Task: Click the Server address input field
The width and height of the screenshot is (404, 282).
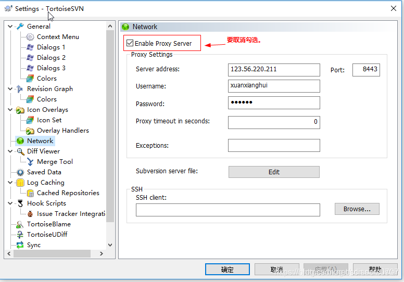Action: 274,70
